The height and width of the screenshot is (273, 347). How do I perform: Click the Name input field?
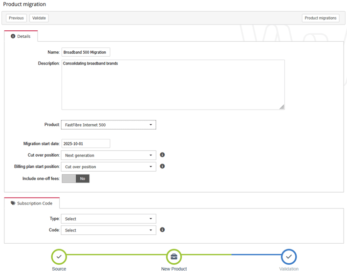(x=86, y=52)
